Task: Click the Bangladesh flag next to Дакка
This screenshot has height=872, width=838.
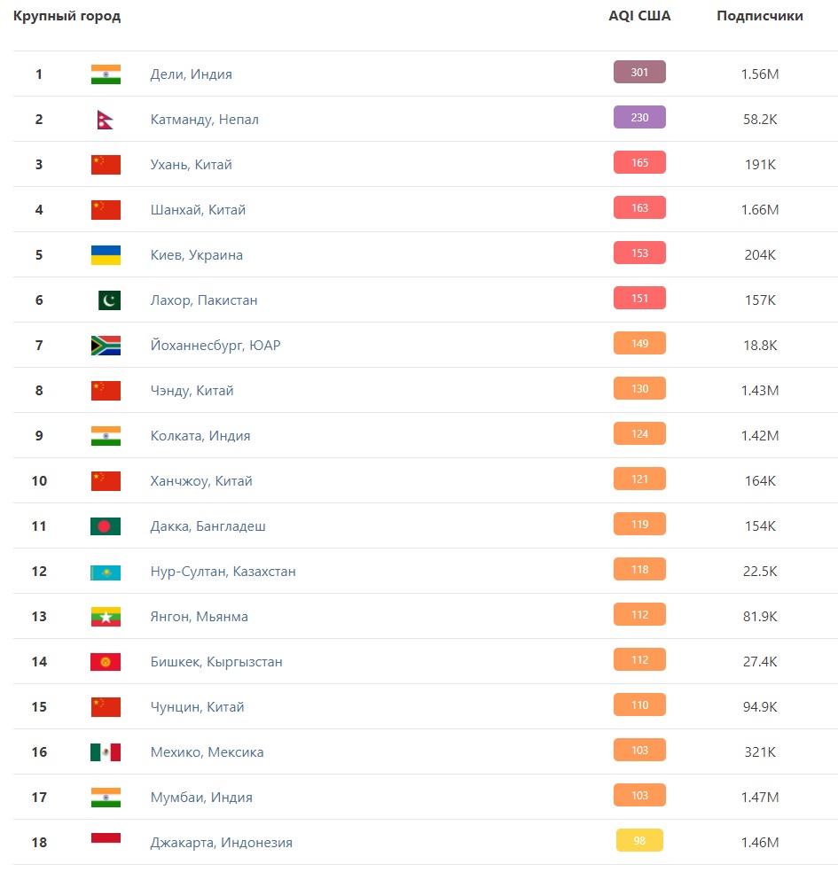Action: (106, 526)
